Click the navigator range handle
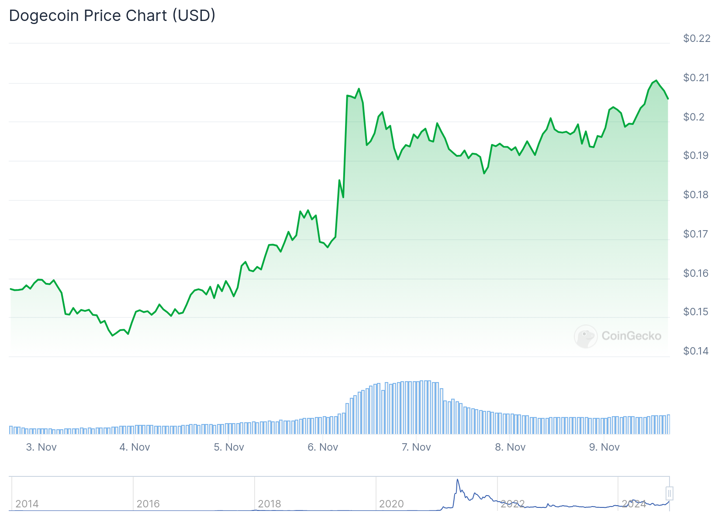 pos(669,493)
